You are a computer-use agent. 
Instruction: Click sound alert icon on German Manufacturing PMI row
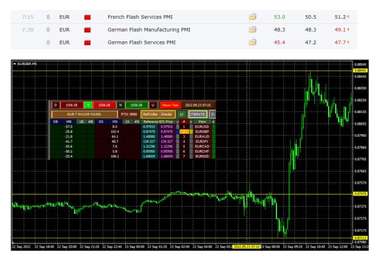[x=48, y=30]
